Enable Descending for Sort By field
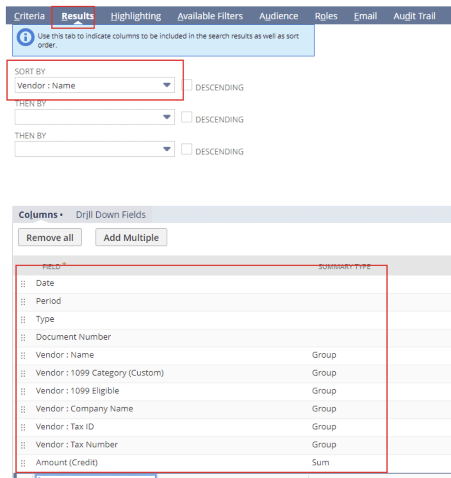The image size is (451, 478). 187,85
